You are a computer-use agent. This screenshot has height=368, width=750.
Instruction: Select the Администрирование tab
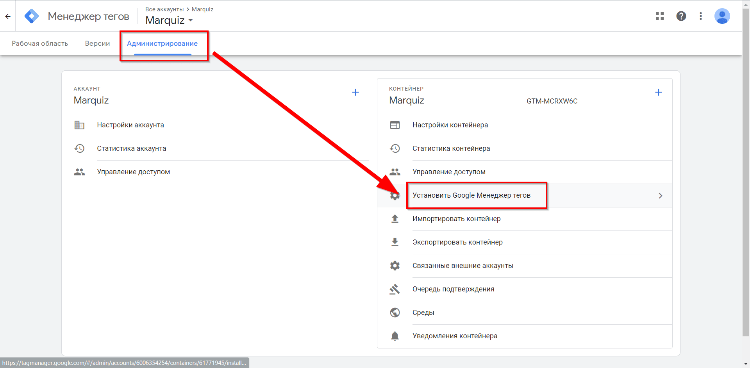[162, 43]
